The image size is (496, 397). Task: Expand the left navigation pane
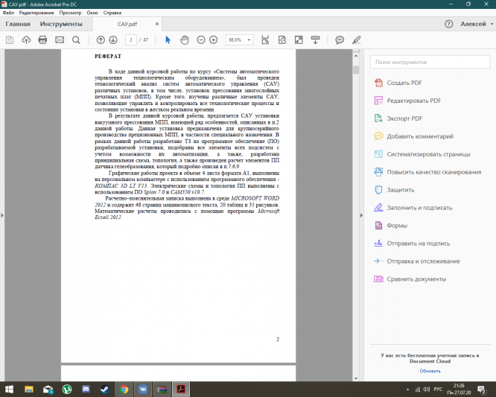pos(3,215)
